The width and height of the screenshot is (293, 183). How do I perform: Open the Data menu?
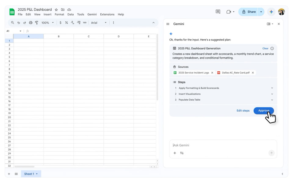(71, 14)
